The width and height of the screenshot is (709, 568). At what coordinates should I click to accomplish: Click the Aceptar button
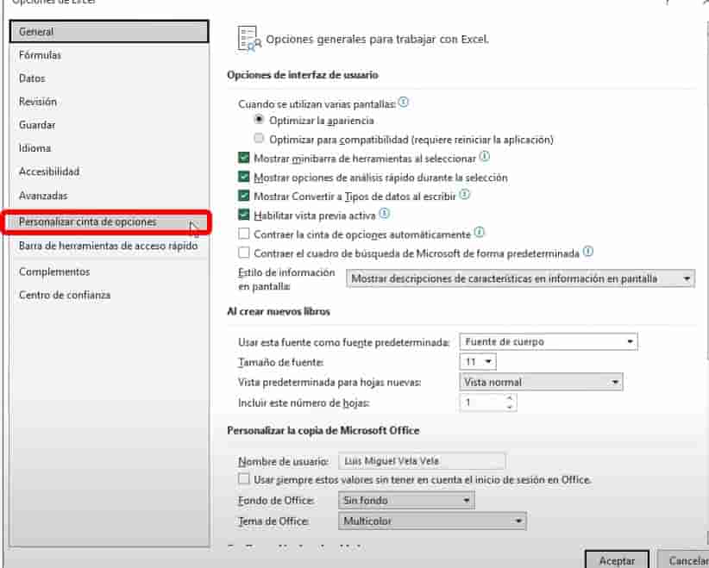[x=617, y=560]
